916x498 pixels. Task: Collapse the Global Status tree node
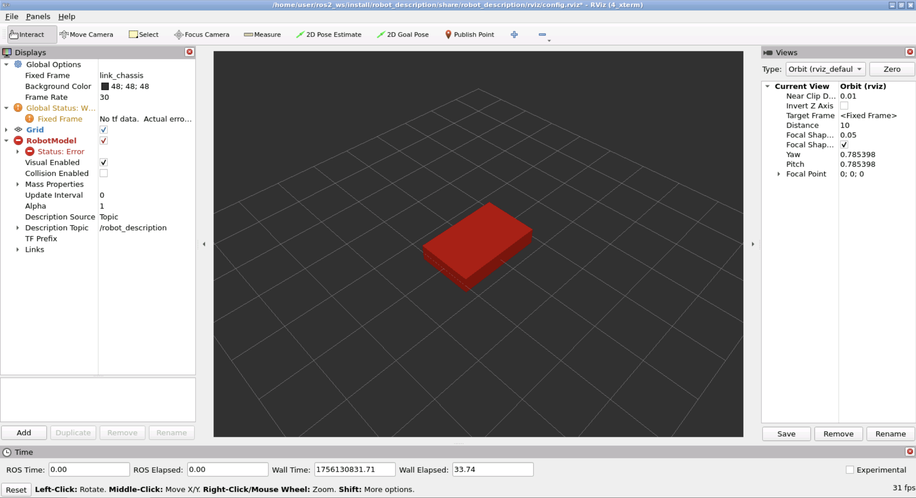pos(6,108)
